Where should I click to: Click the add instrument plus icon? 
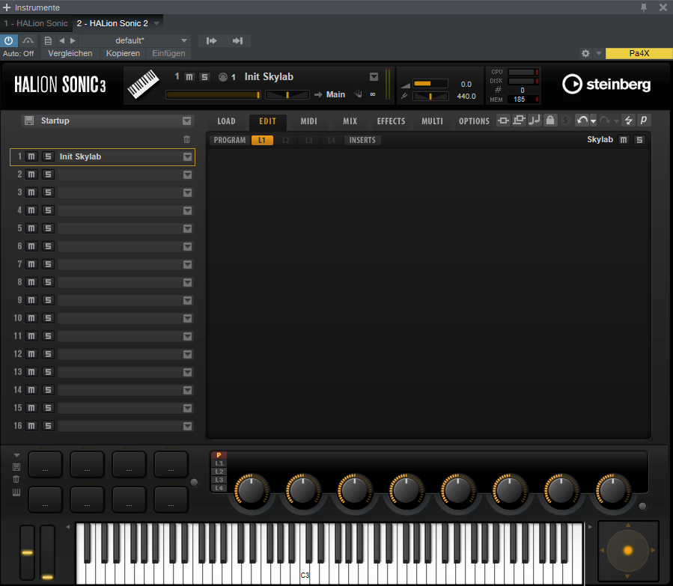click(7, 7)
